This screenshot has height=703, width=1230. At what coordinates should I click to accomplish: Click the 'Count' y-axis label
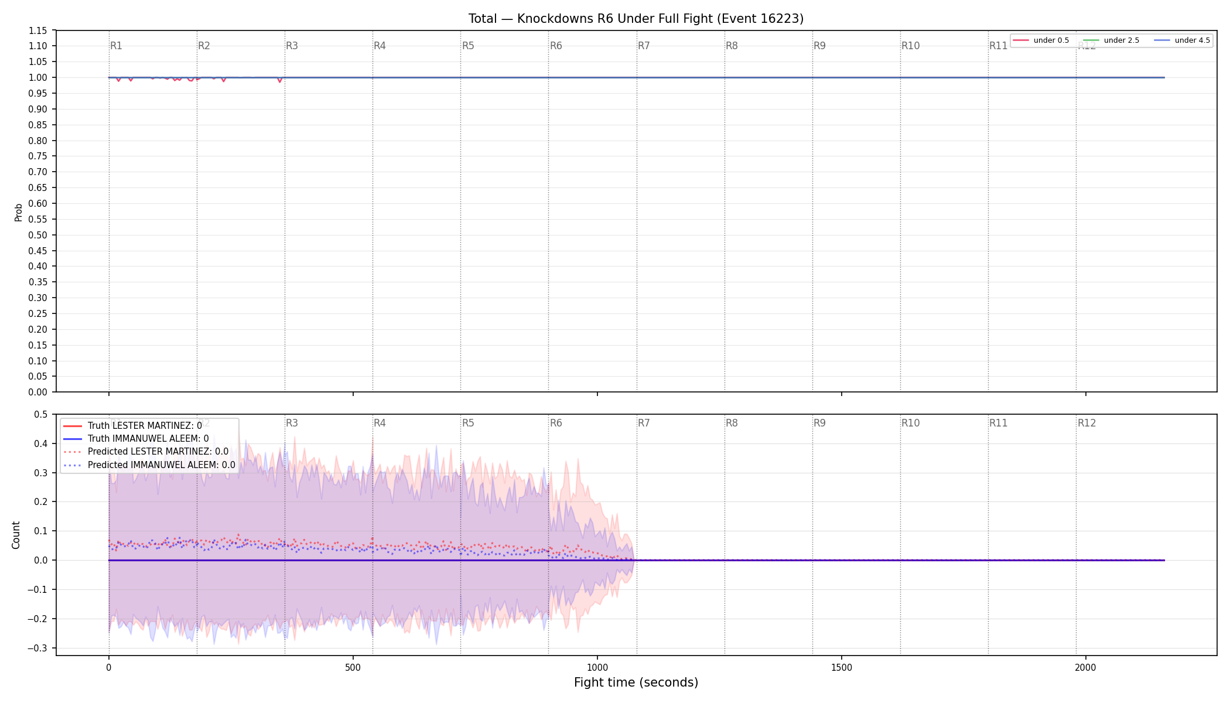coord(16,535)
